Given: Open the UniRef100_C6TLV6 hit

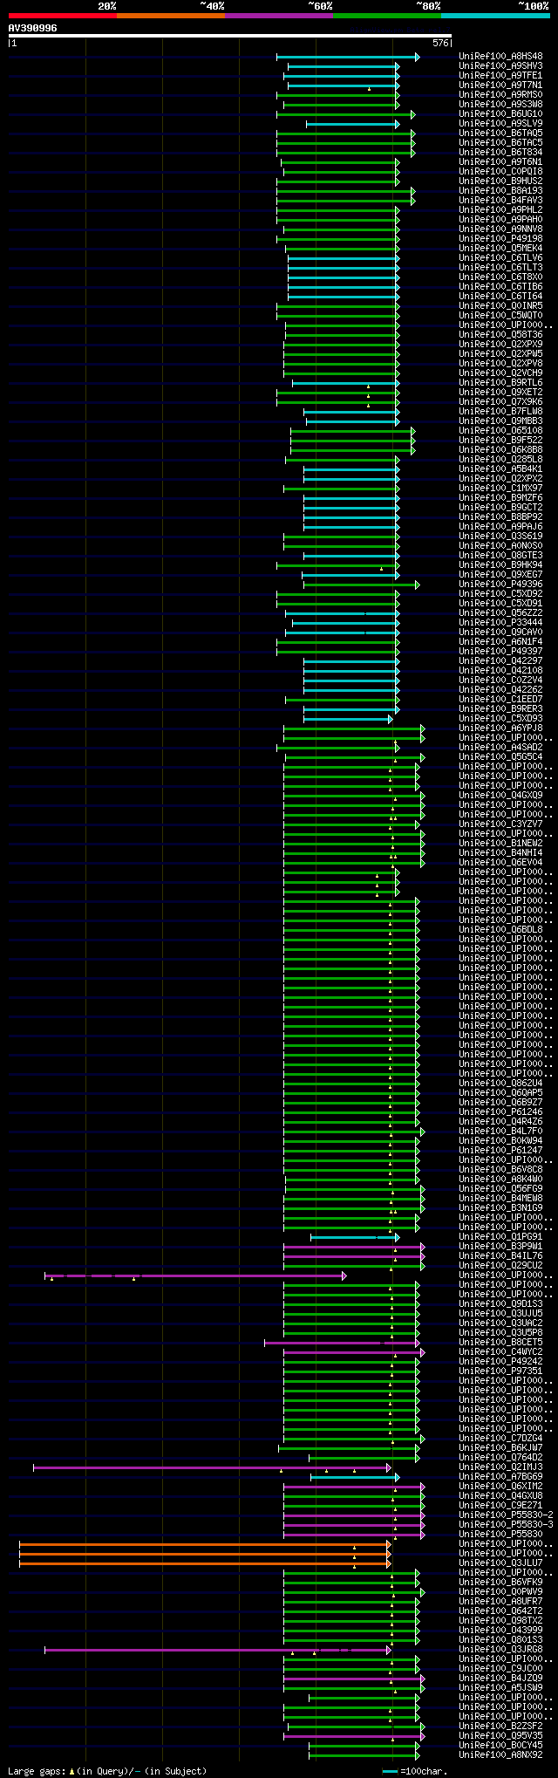Looking at the screenshot, I should [x=501, y=258].
